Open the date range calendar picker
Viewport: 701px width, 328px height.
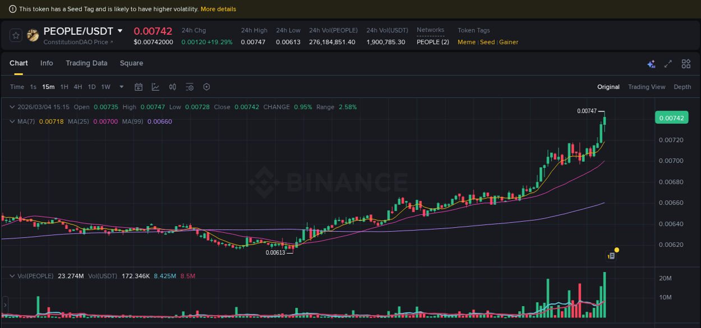click(x=139, y=87)
